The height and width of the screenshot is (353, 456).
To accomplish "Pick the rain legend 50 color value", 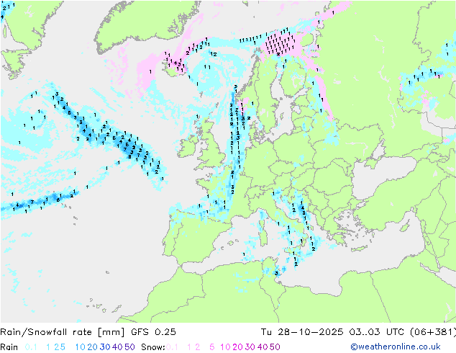I will [129, 347].
